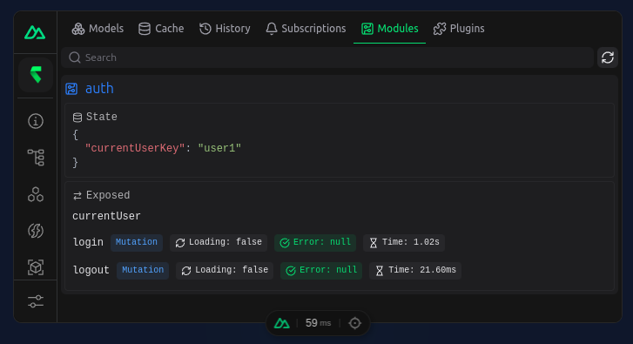Click the logout Loading refresh icon

(x=186, y=271)
